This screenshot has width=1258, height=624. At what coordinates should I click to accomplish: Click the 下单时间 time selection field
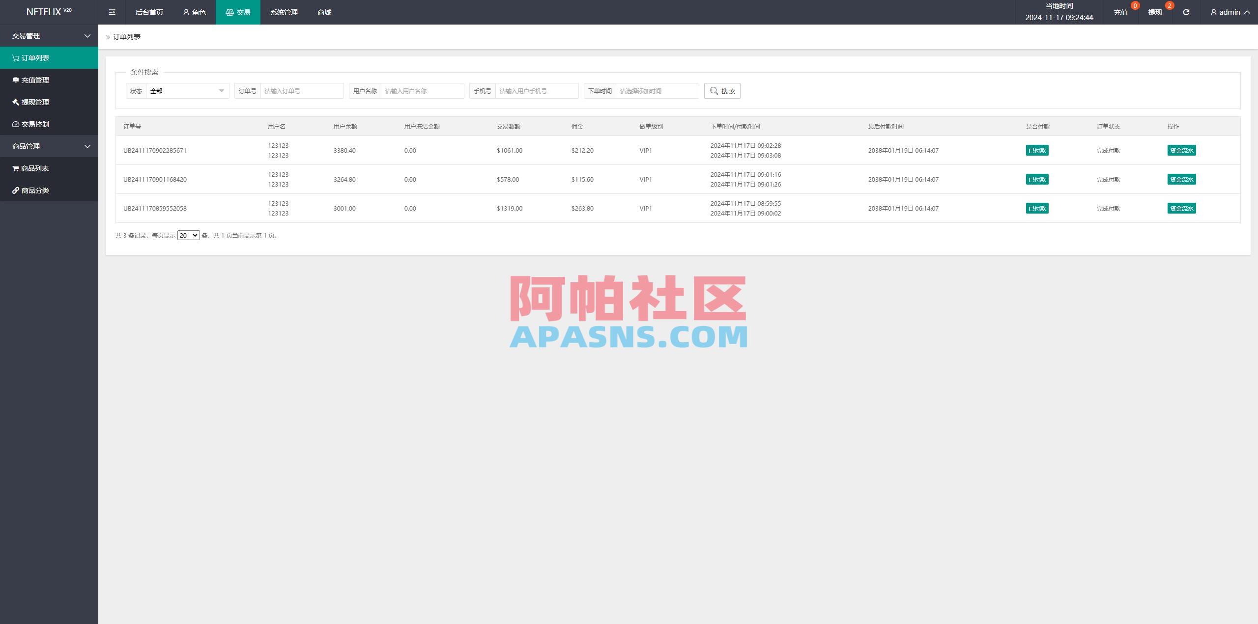[x=657, y=90]
